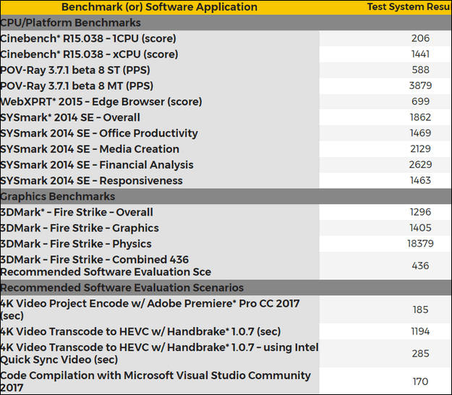452x395 pixels.
Task: Click the value 1405
Action: tap(420, 228)
